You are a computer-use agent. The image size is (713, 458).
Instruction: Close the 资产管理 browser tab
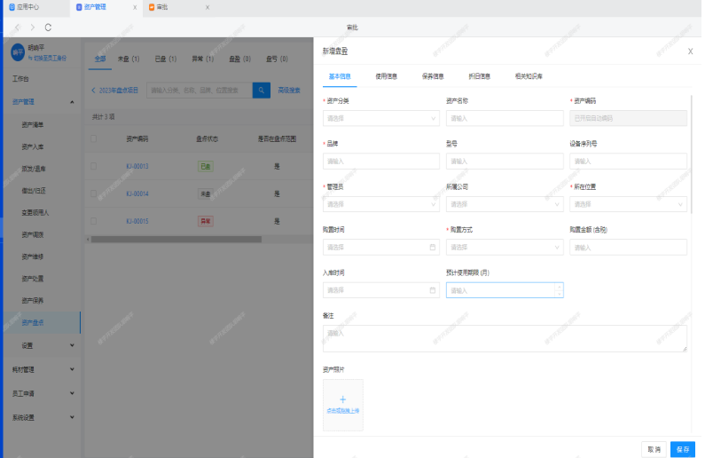(135, 7)
